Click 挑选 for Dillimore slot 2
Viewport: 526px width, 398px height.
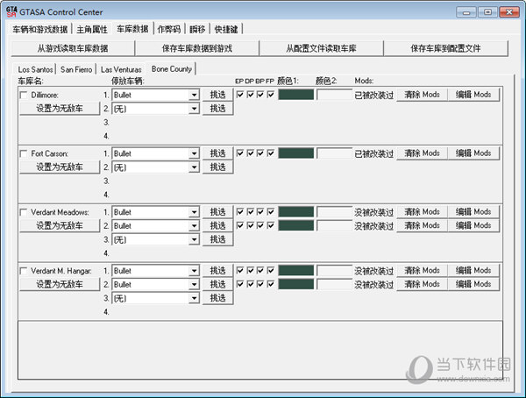pos(217,109)
